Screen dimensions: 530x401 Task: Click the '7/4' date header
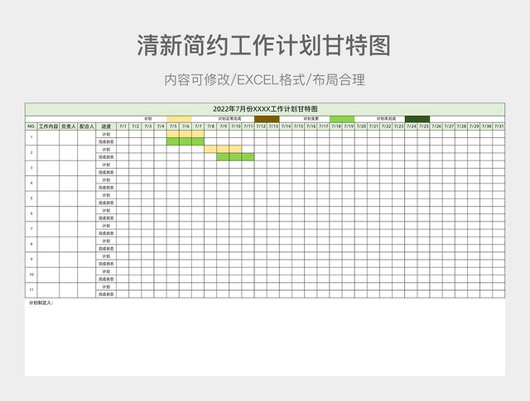pyautogui.click(x=160, y=127)
